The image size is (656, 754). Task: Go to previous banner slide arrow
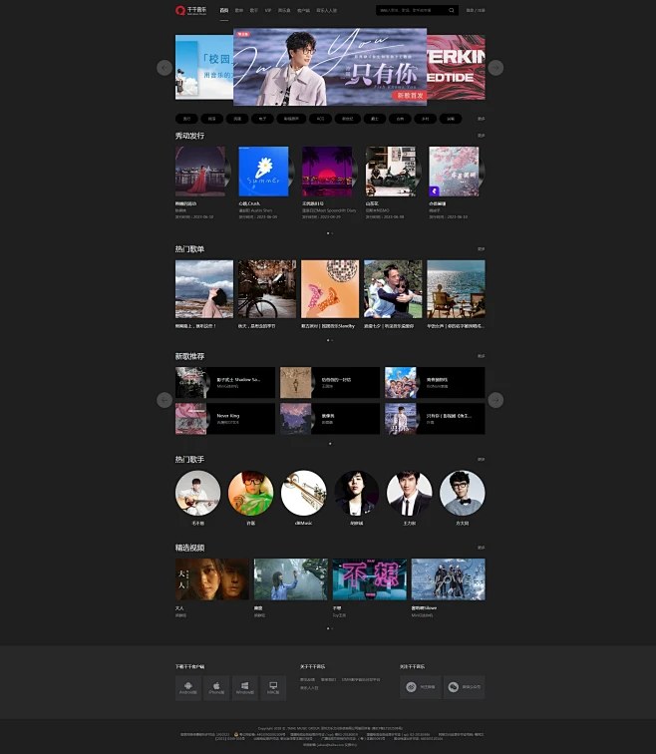164,68
